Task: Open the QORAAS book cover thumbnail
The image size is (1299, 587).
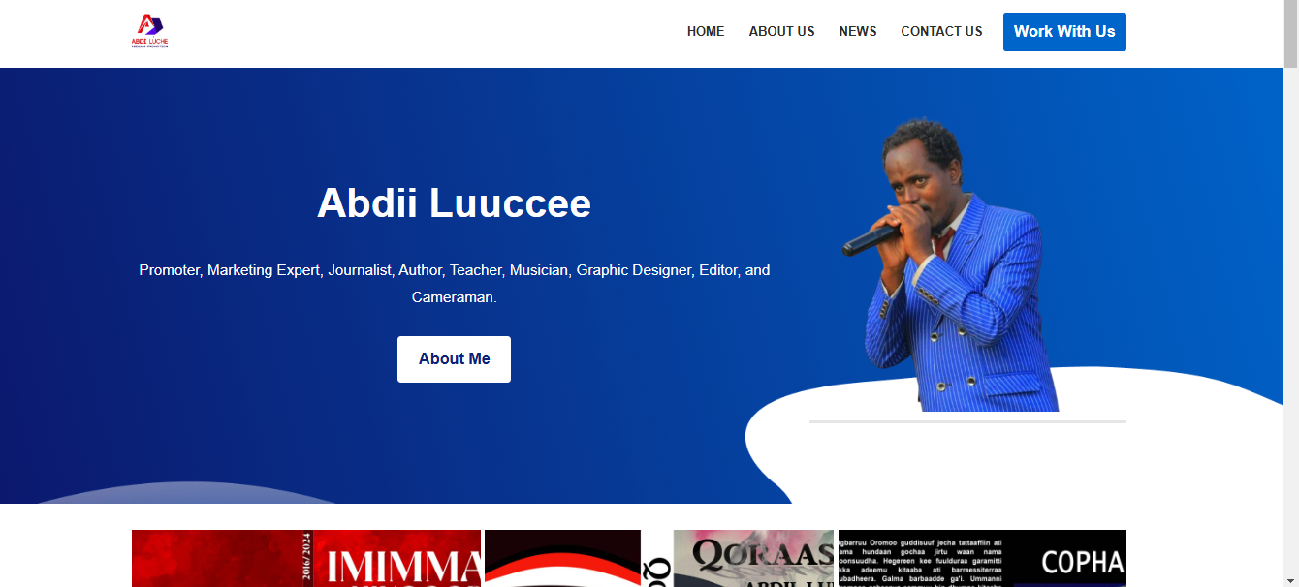Action: click(753, 558)
